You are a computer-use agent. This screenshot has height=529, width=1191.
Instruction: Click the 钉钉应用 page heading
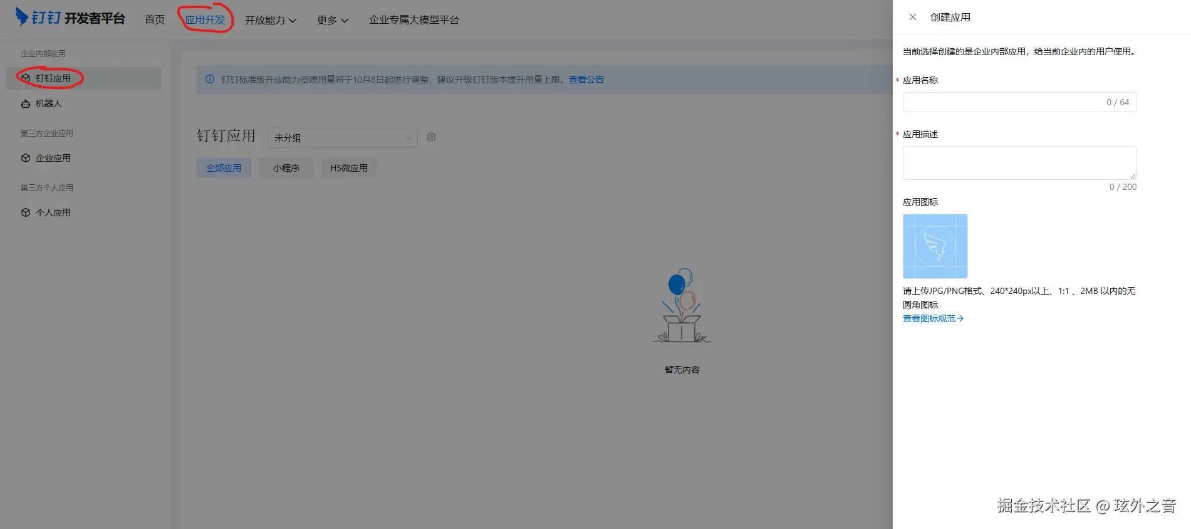pos(226,136)
